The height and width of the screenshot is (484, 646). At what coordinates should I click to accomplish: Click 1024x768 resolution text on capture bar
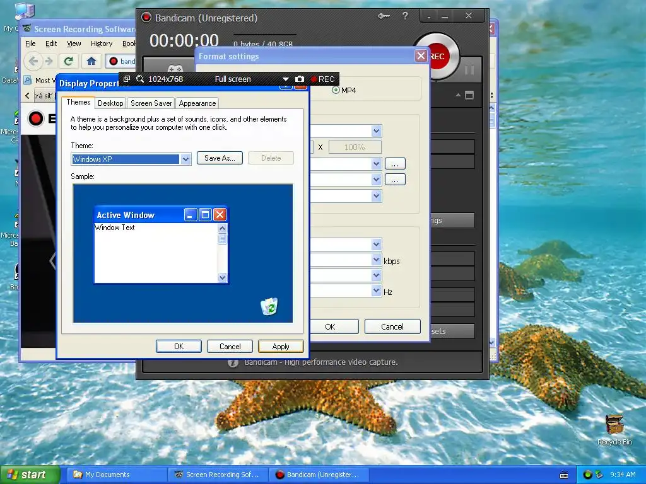click(x=166, y=79)
